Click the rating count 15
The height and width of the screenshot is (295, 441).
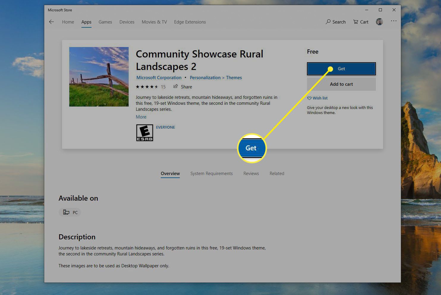tap(163, 87)
